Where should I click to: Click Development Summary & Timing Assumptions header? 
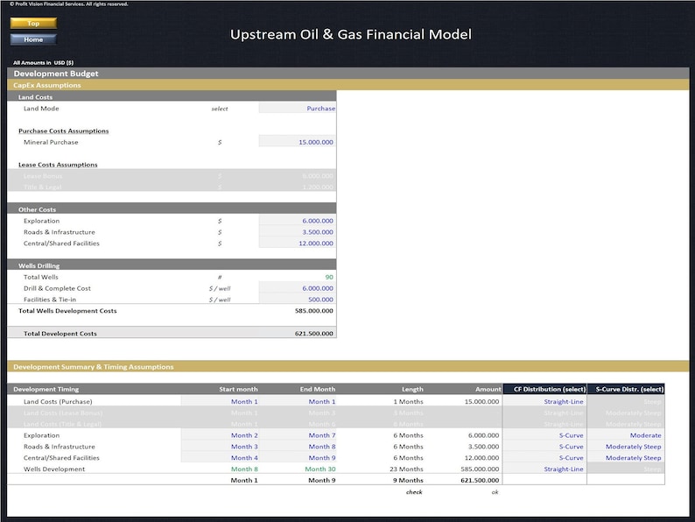point(348,367)
